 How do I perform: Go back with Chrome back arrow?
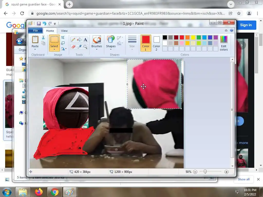coord(6,13)
